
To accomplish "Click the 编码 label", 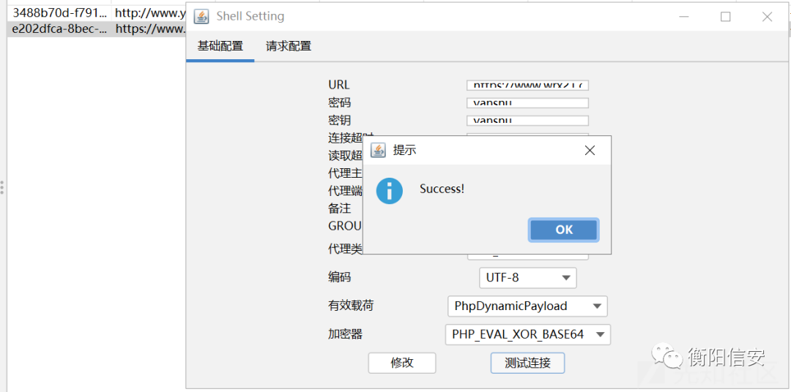I will [340, 277].
